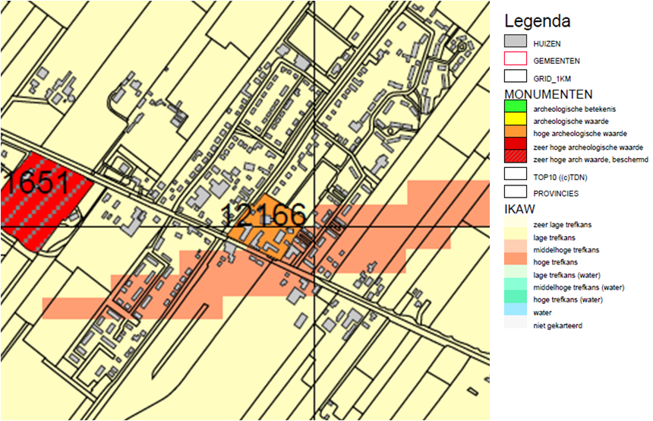653x421 pixels.
Task: Click the HUIZEN label text
Action: coord(547,44)
